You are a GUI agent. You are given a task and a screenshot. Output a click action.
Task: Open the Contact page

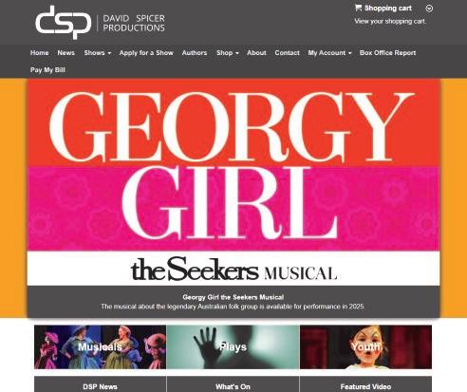point(287,53)
